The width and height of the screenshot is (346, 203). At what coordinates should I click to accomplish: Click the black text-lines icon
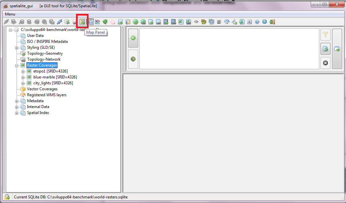coord(219,22)
